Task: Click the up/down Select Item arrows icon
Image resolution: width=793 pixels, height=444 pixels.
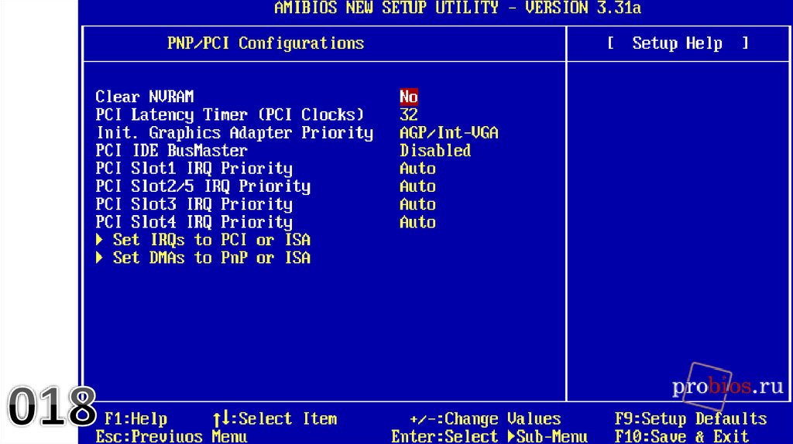Action: (x=221, y=418)
